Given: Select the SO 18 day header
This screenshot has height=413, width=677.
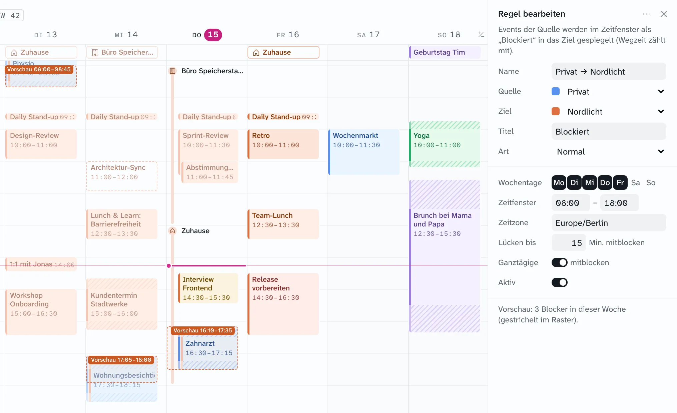Looking at the screenshot, I should pos(449,35).
